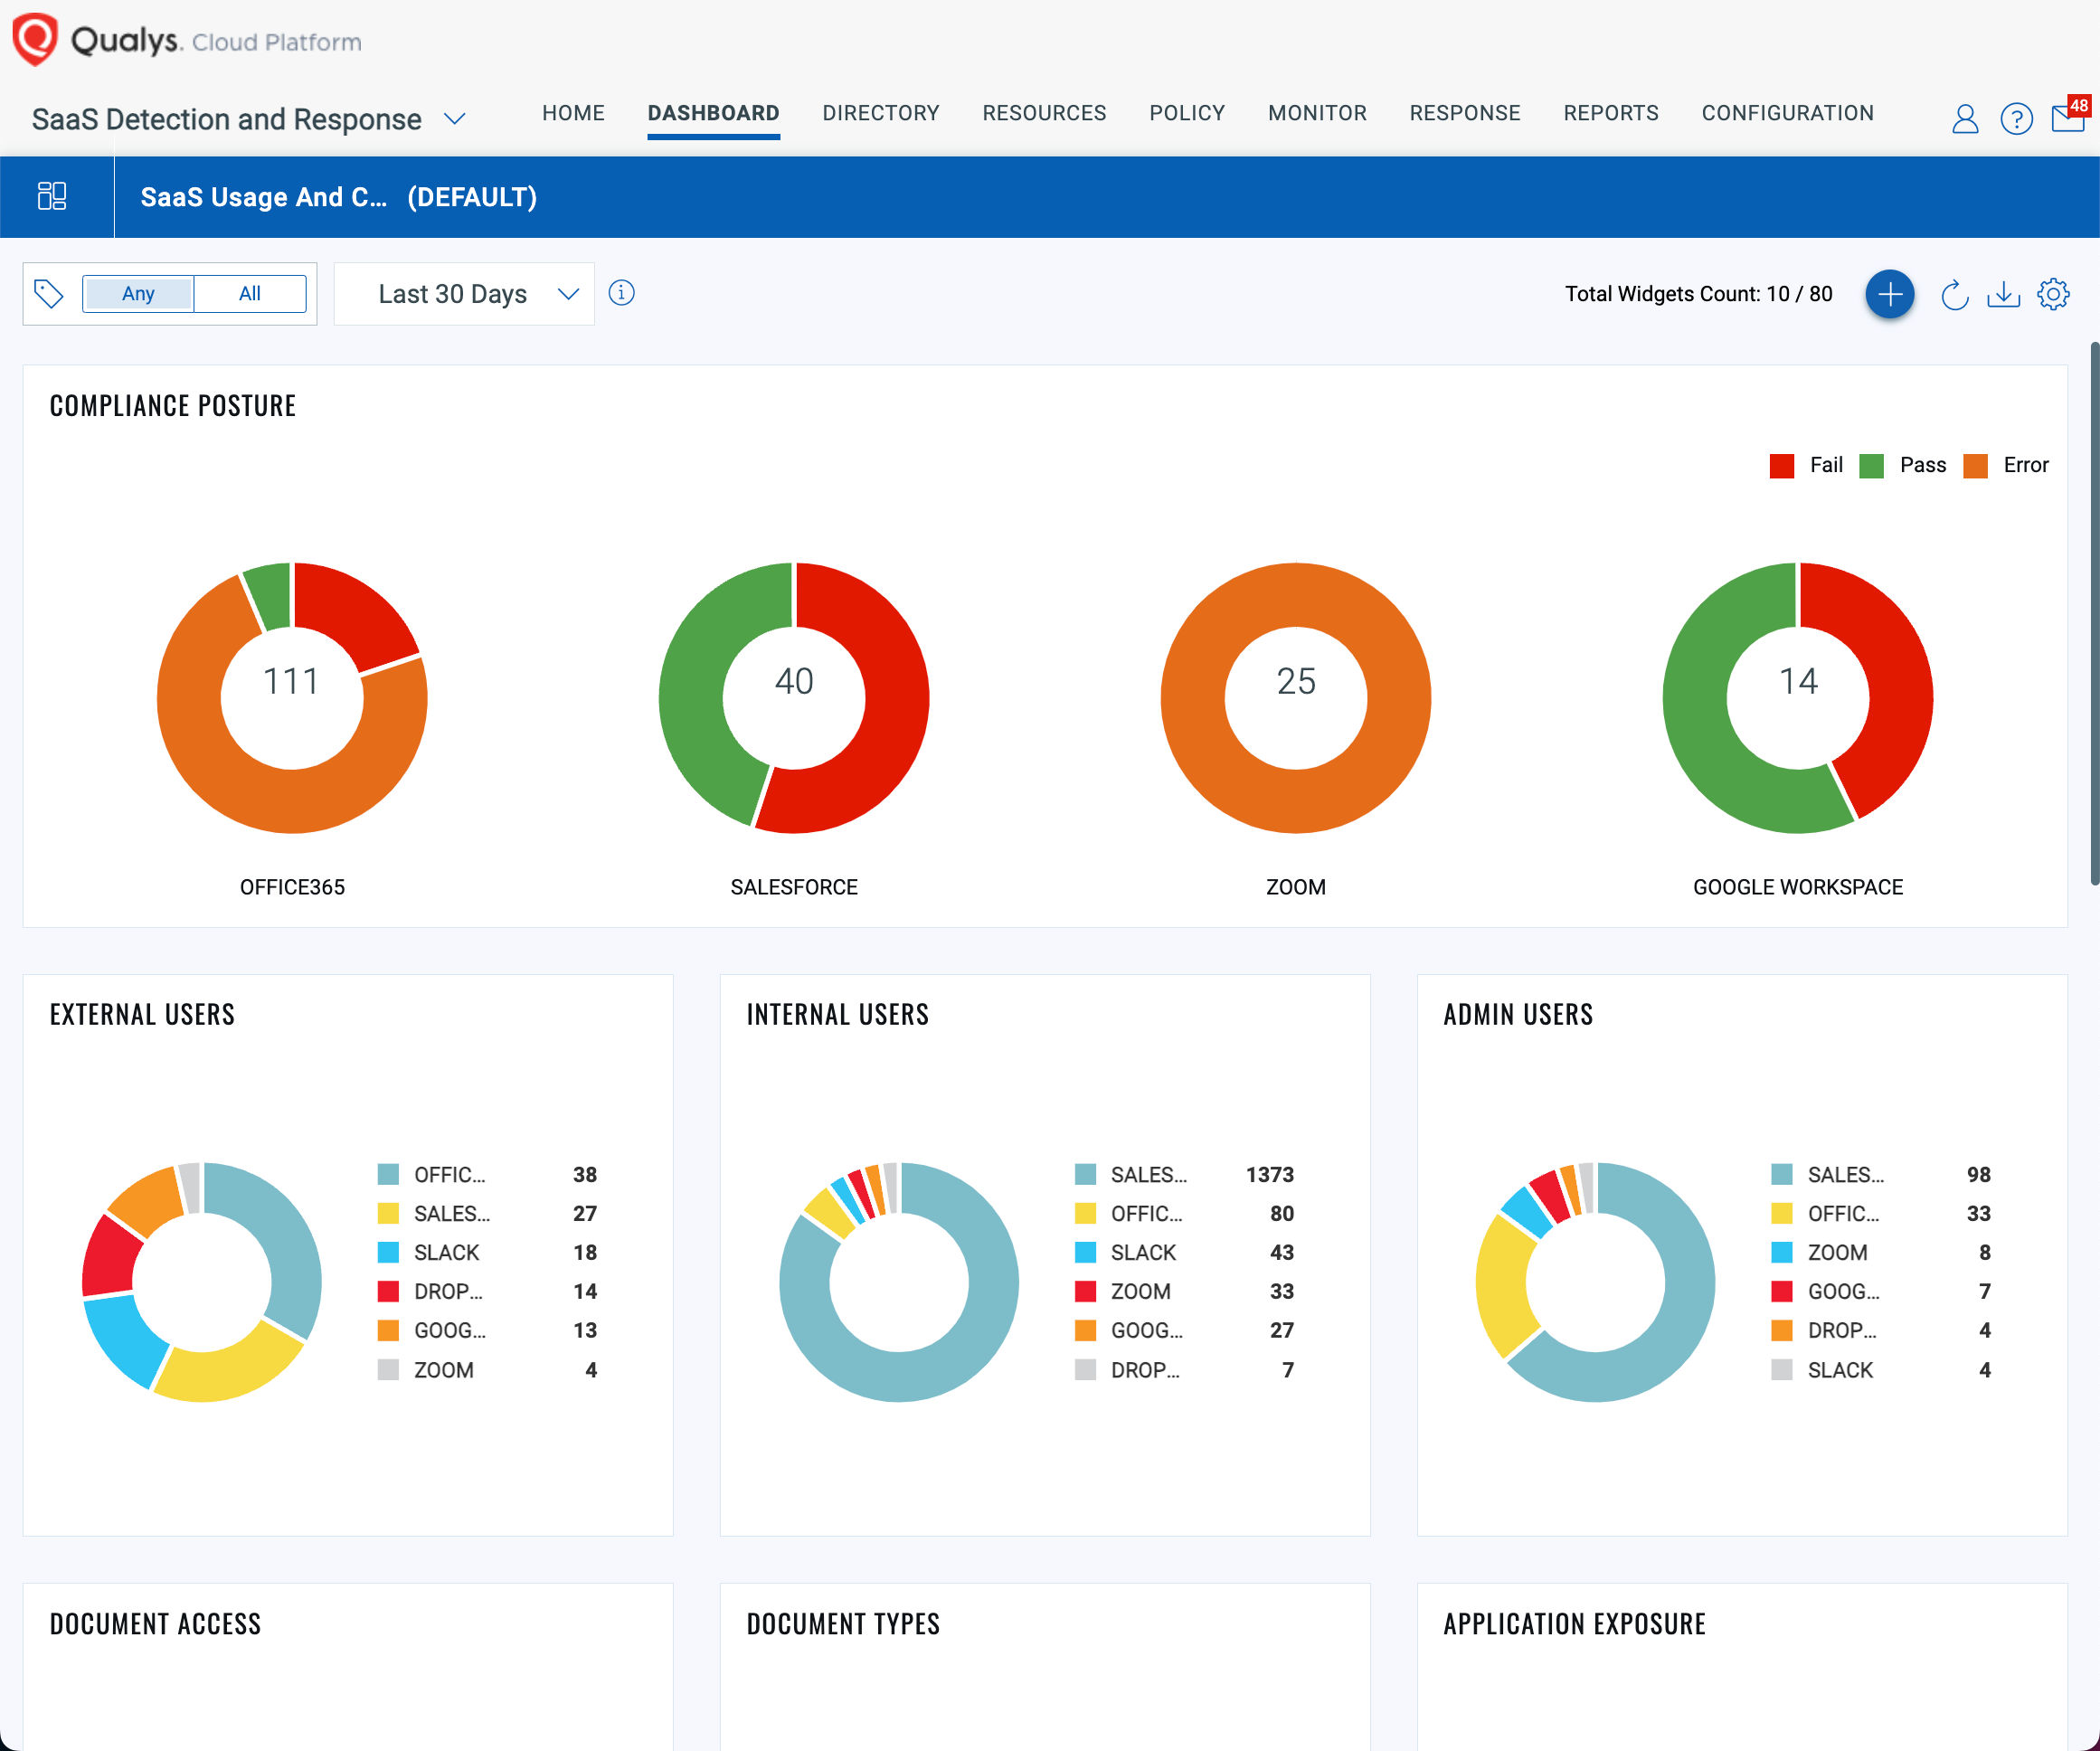Open the dashboard picker grid icon
Image resolution: width=2100 pixels, height=1751 pixels.
point(53,196)
